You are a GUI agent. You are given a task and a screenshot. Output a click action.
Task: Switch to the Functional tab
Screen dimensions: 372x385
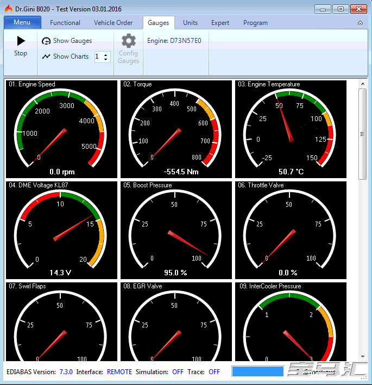click(65, 23)
